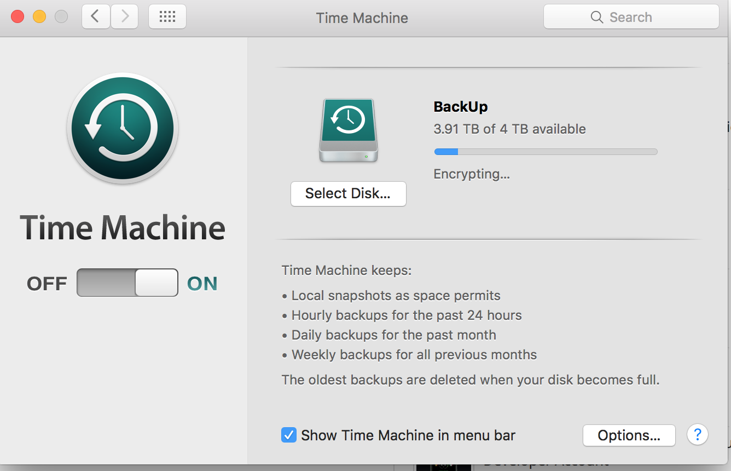Viewport: 731px width, 471px height.
Task: Show all preferences via grid icon
Action: coord(167,16)
